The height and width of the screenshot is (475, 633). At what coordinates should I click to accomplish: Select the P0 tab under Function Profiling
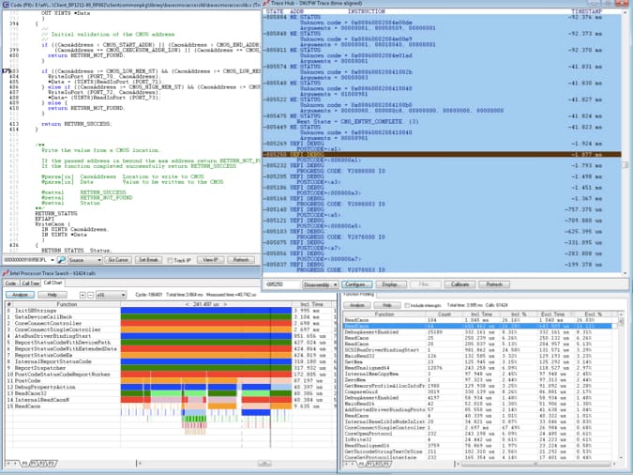tap(362, 464)
